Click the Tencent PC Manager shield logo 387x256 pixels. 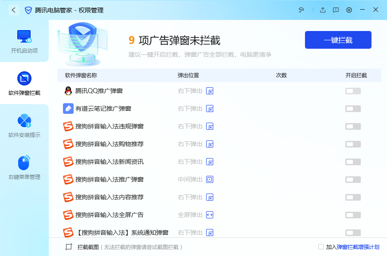[x=28, y=10]
